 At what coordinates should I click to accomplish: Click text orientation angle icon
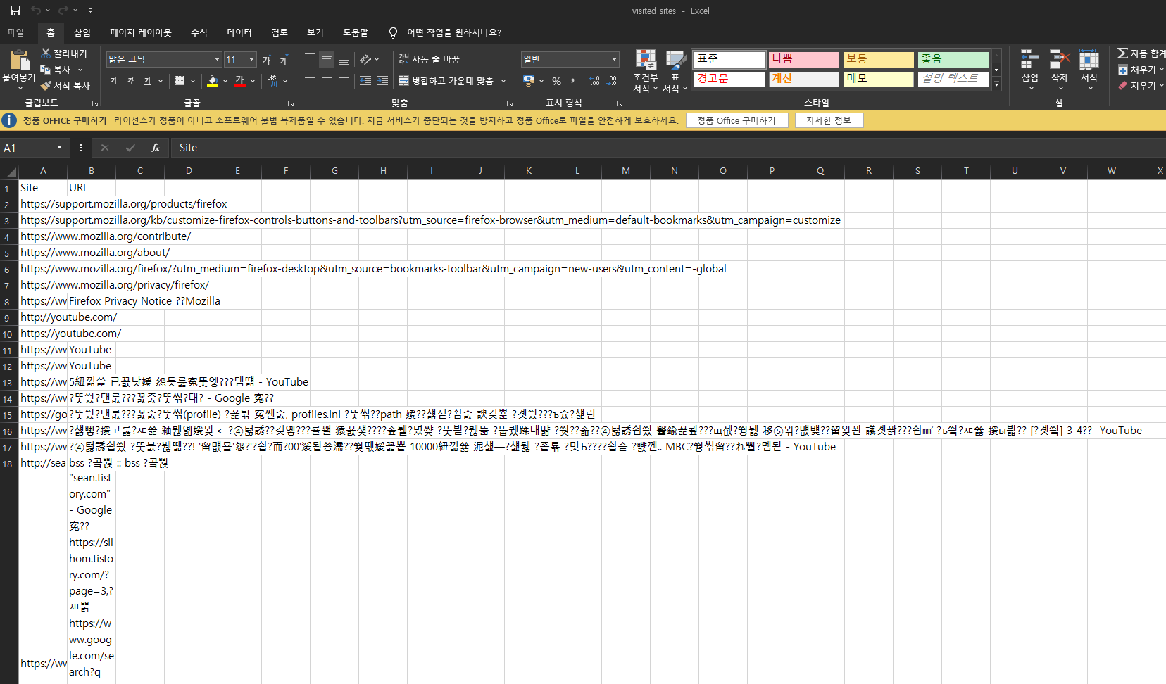coord(365,59)
